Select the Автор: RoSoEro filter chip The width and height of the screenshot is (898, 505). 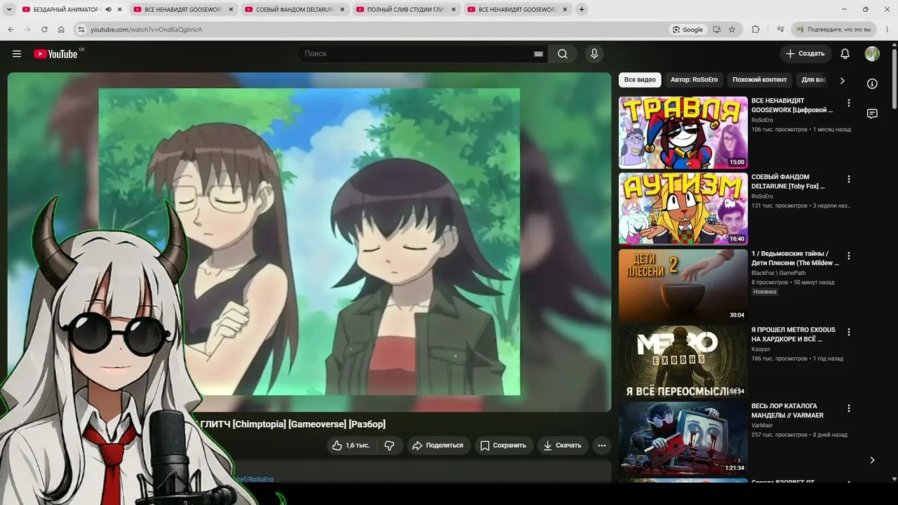(694, 80)
